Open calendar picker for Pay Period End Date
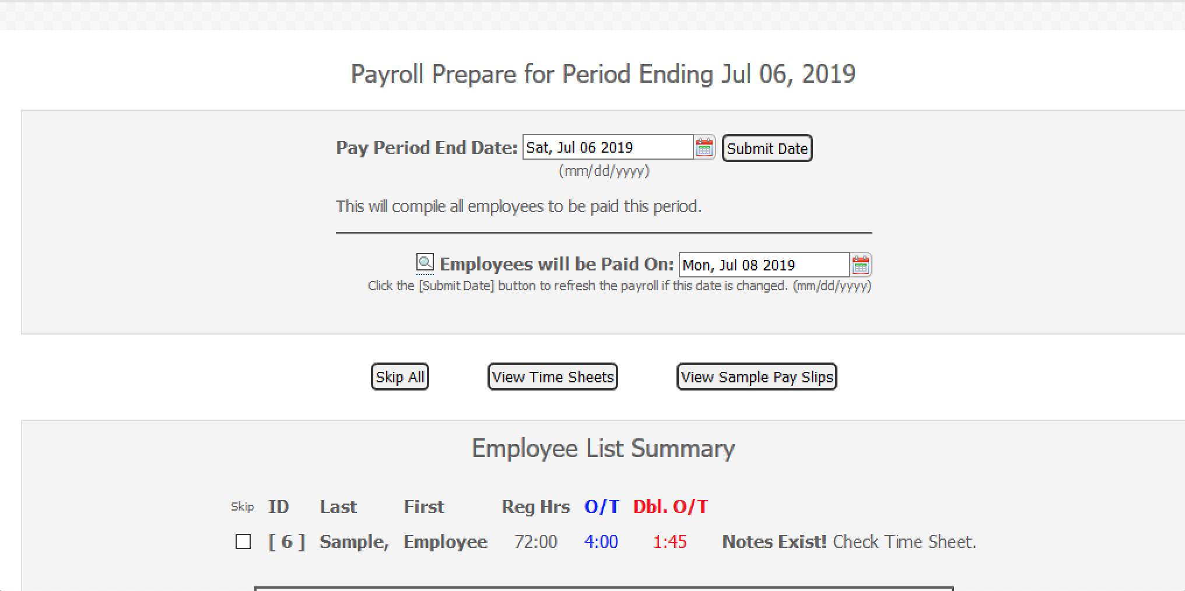 704,147
